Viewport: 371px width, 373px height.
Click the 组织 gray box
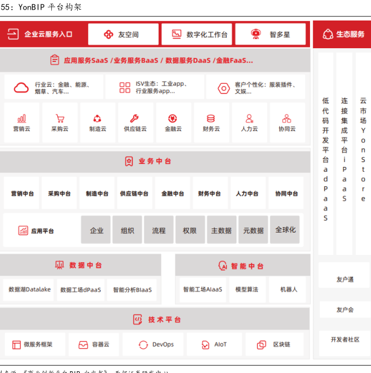click(x=127, y=230)
